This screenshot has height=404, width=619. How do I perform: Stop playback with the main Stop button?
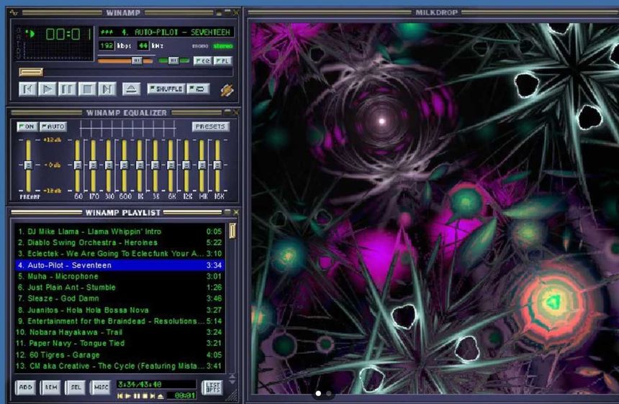tap(87, 89)
